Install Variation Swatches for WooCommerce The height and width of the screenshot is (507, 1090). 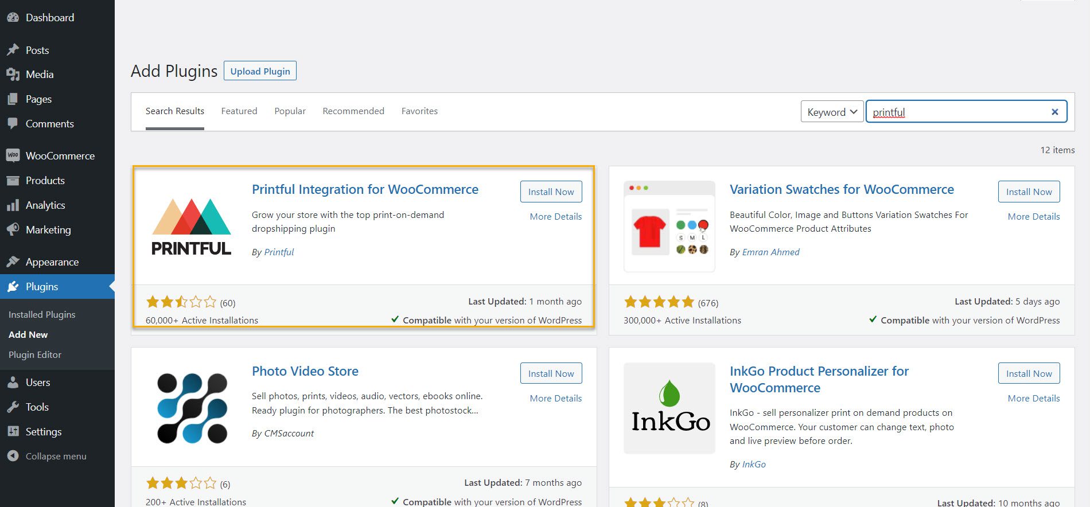click(x=1029, y=192)
